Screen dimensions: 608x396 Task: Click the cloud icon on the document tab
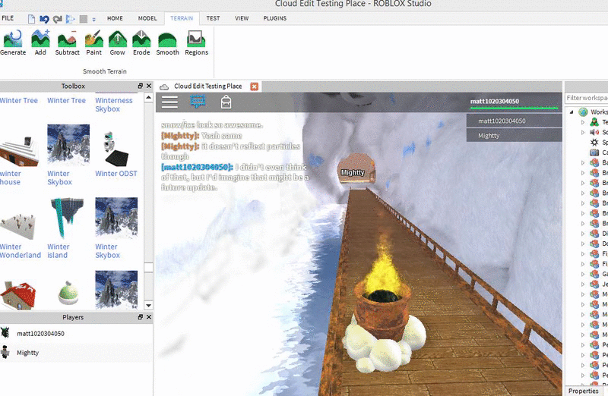164,86
